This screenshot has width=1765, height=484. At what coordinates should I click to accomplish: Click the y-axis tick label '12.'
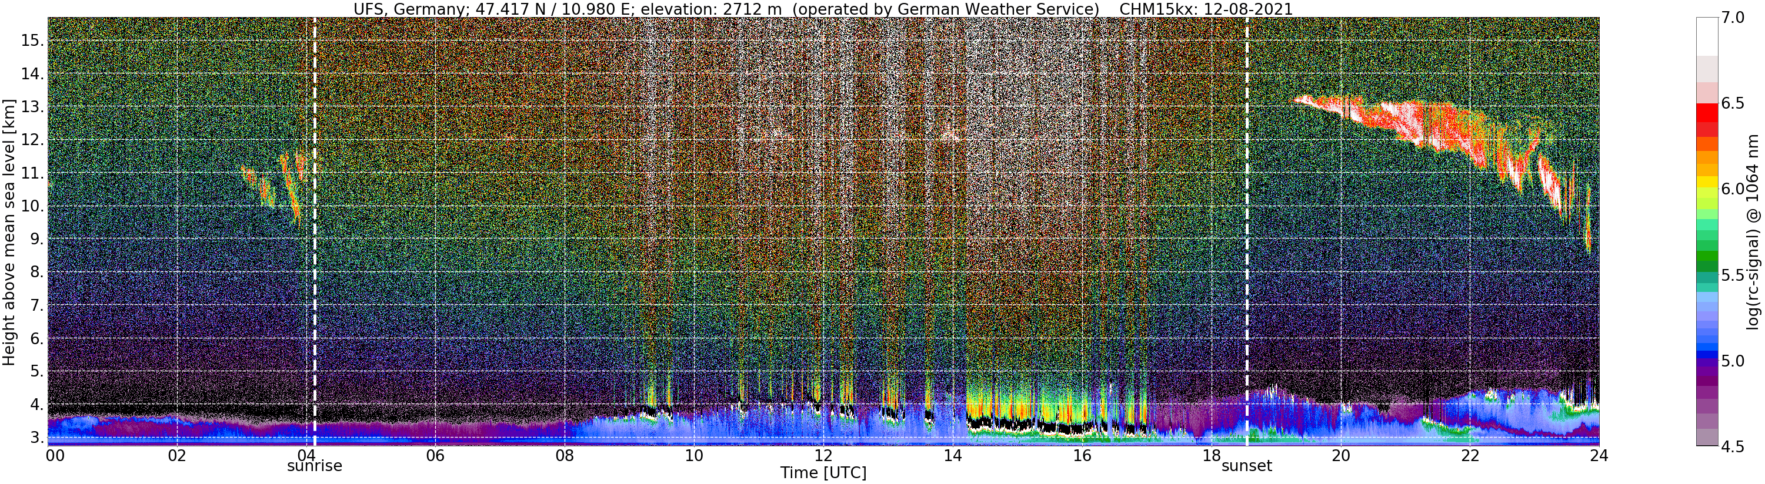(32, 140)
